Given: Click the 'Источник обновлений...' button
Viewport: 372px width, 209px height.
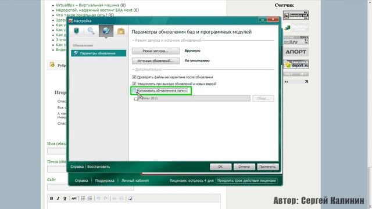Looking at the screenshot, I should tap(156, 61).
